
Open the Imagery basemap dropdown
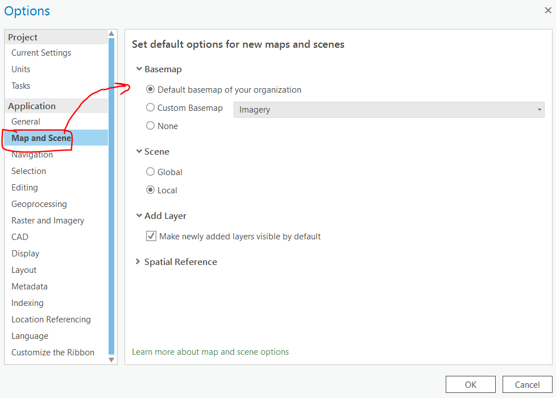(x=389, y=110)
